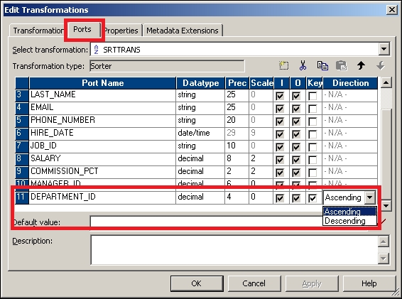The image size is (402, 299).
Task: Click the Add new port icon
Action: click(x=283, y=65)
